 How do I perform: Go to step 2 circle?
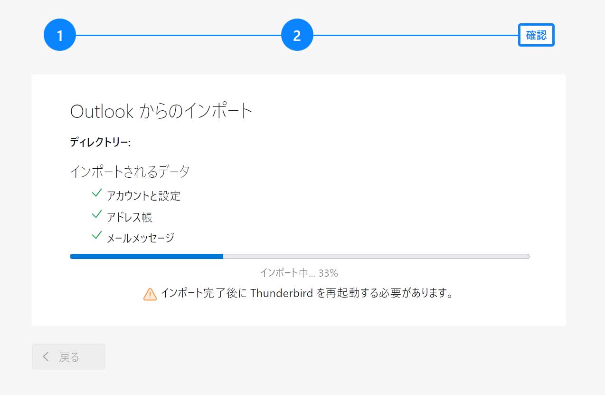click(x=297, y=35)
